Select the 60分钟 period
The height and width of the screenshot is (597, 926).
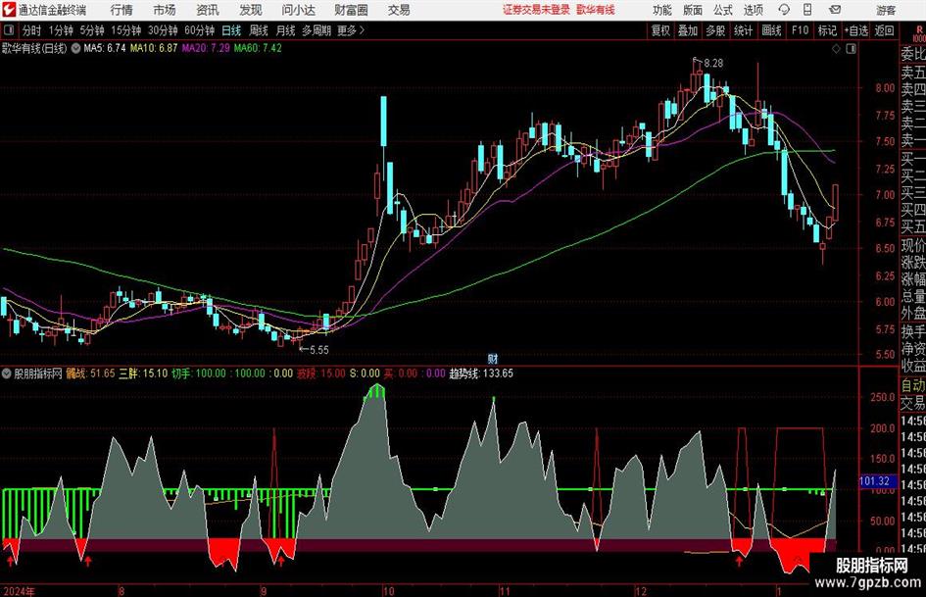[200, 30]
